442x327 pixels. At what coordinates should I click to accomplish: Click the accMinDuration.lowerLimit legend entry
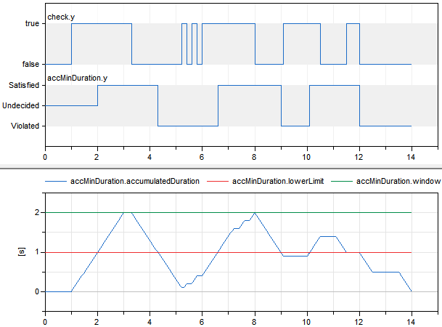click(x=278, y=181)
